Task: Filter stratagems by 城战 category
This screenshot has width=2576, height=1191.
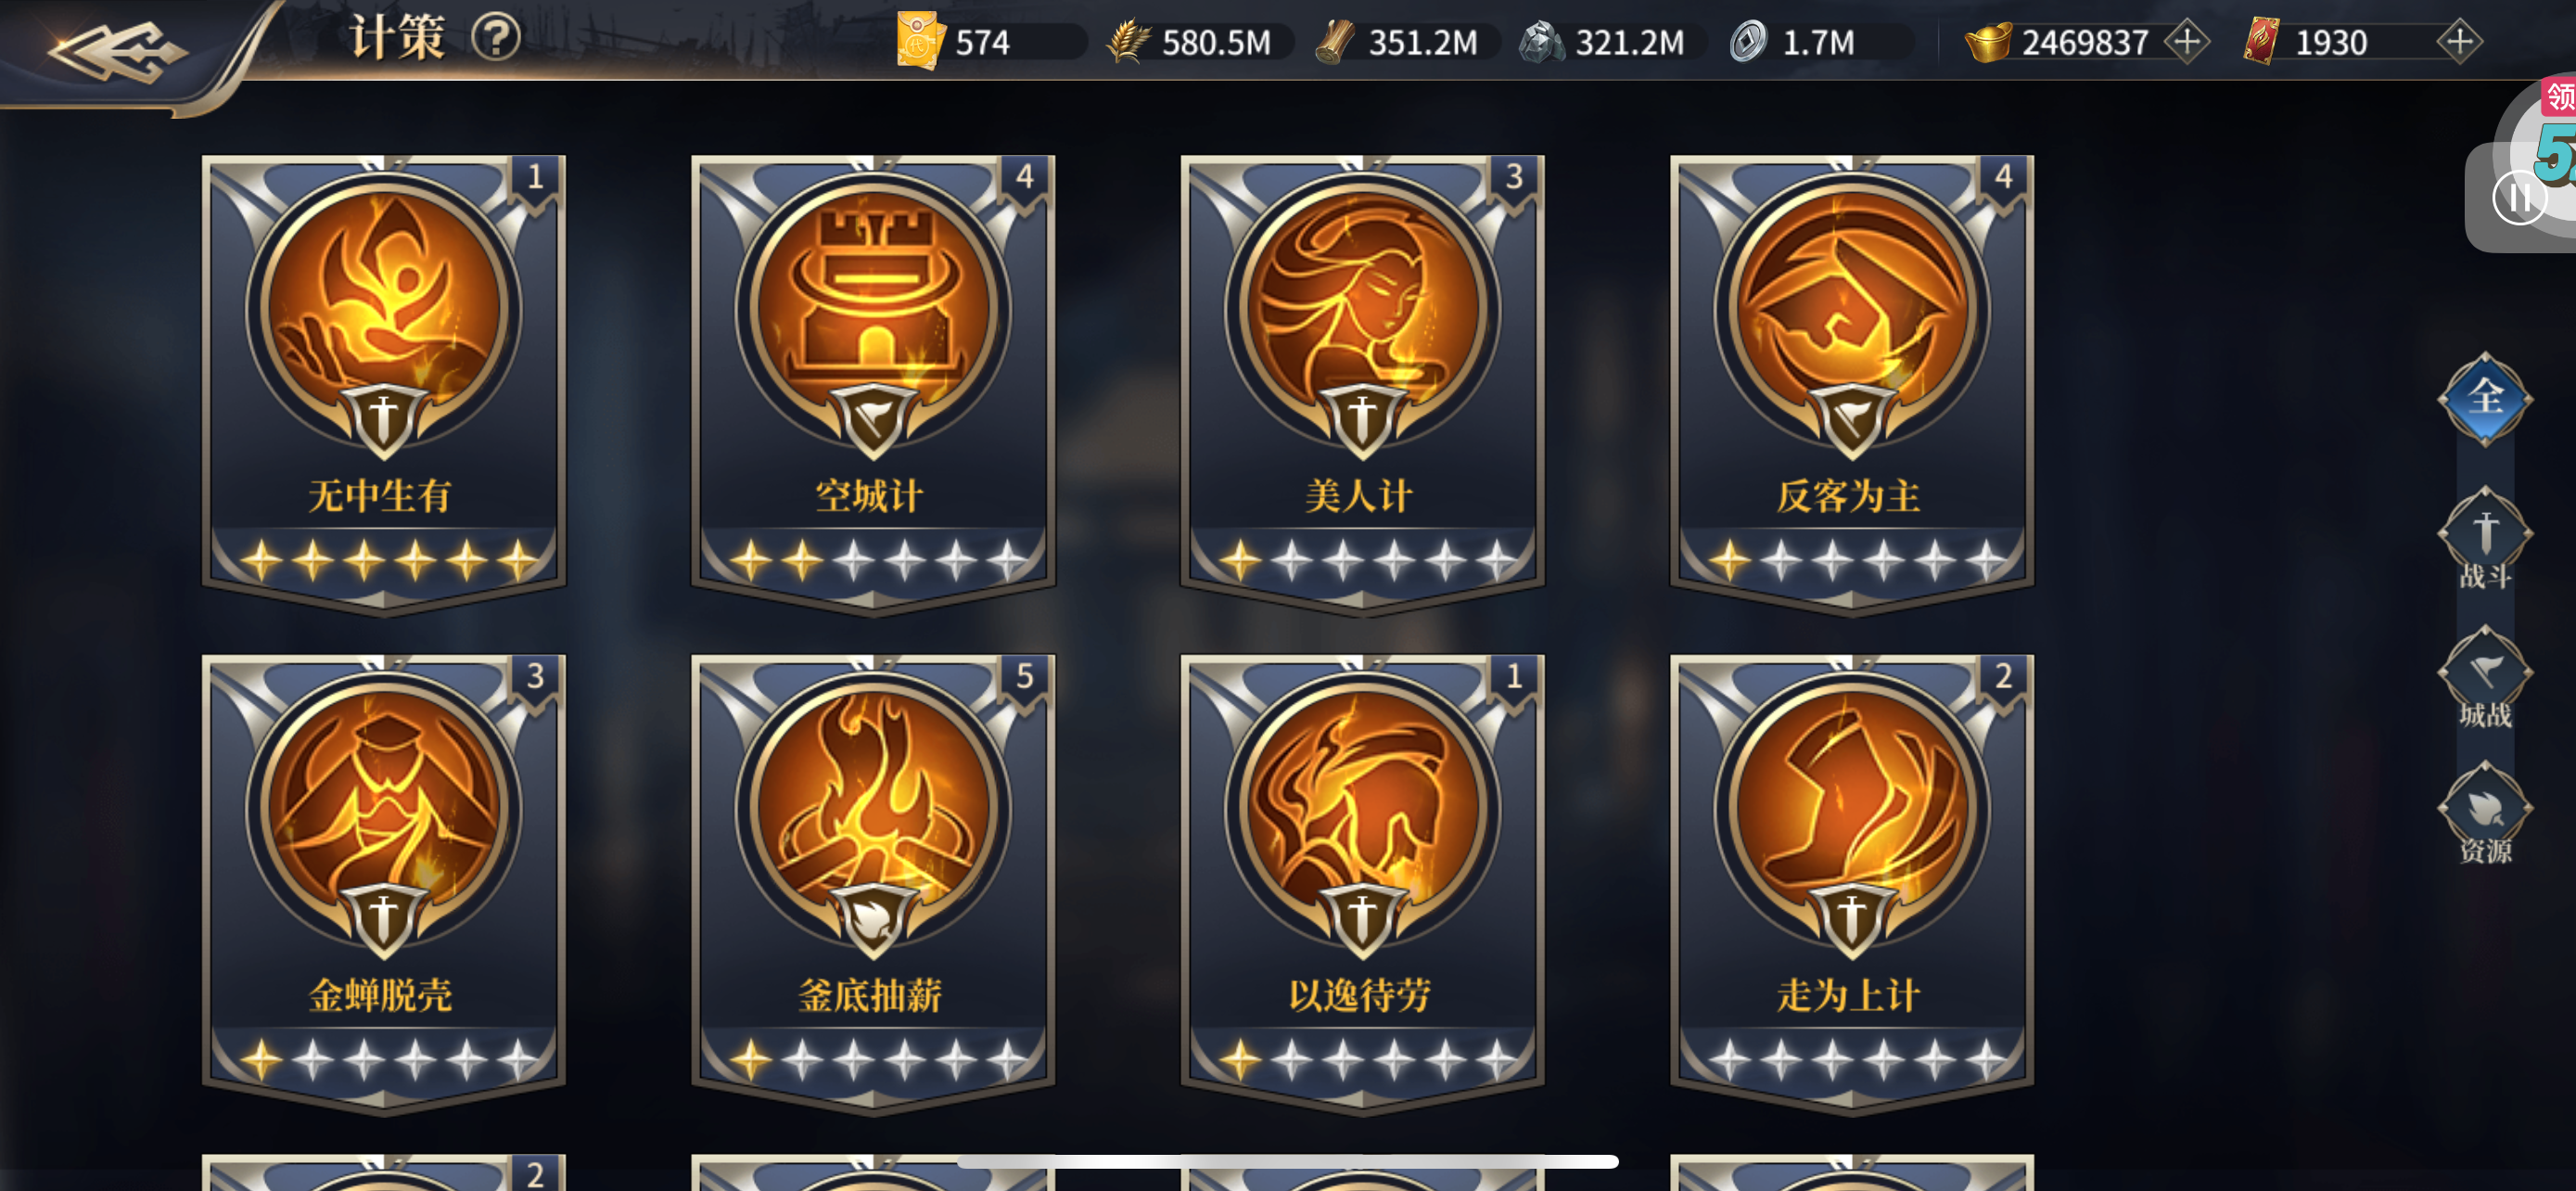Action: (2485, 679)
